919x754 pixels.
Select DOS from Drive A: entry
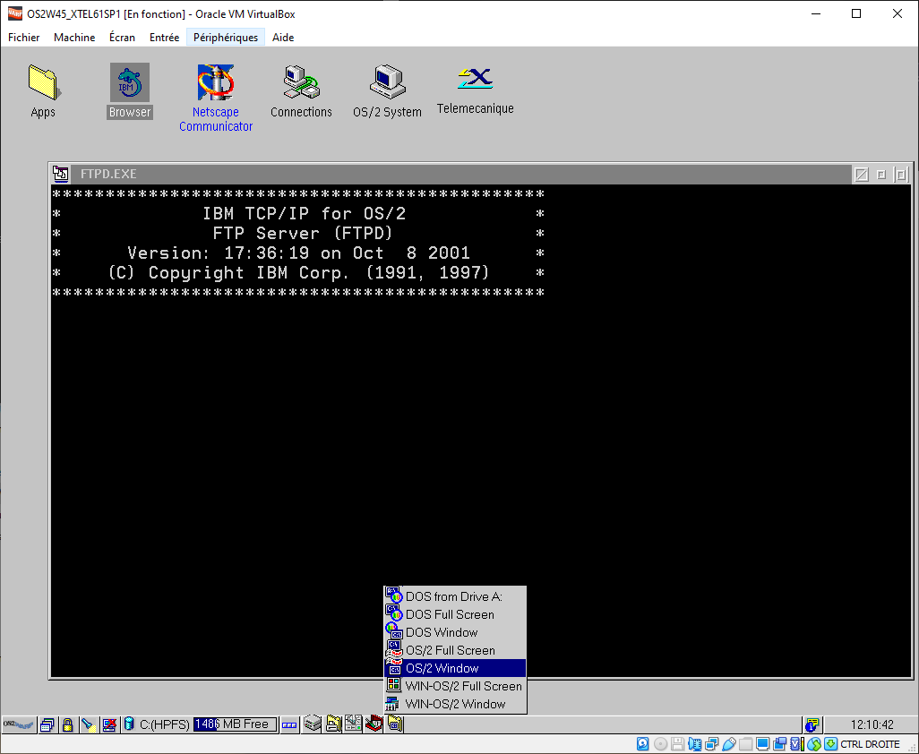pos(453,596)
